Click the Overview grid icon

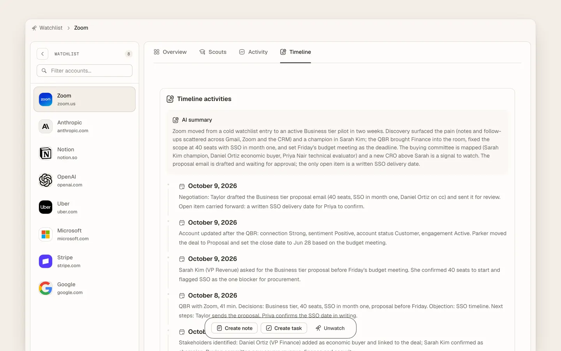(157, 52)
